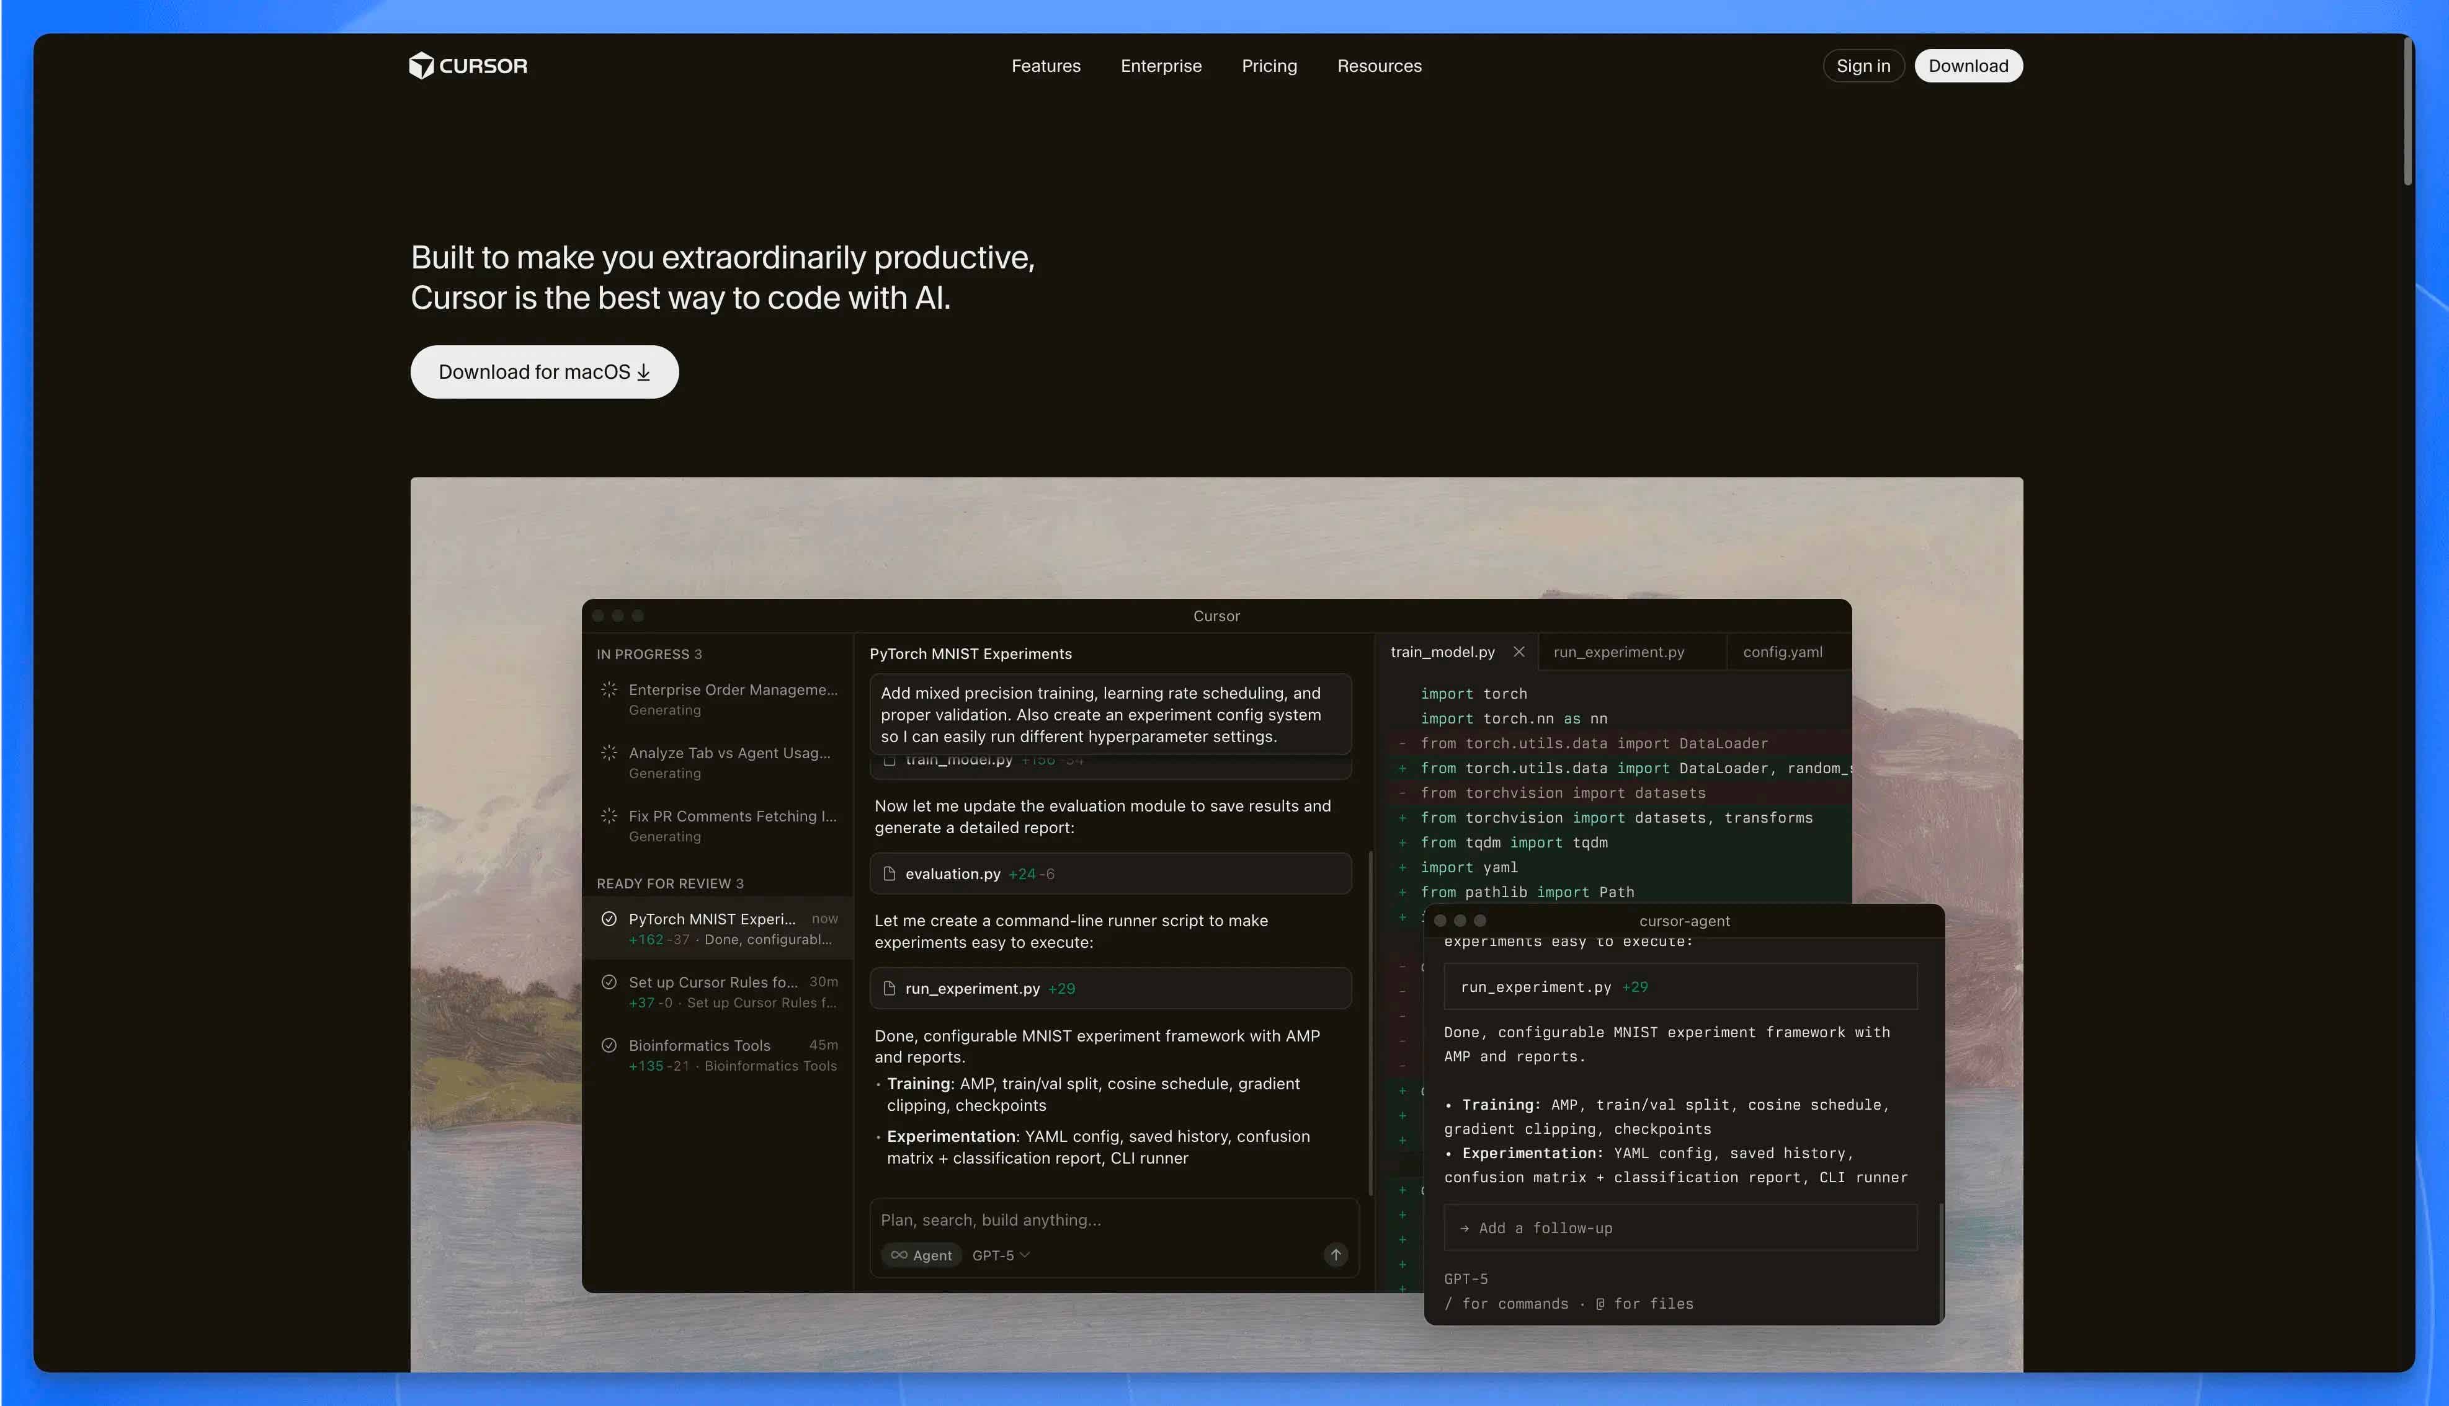Click the send arrow icon in chat input
Screen dimensions: 2449x1406
click(1335, 1254)
